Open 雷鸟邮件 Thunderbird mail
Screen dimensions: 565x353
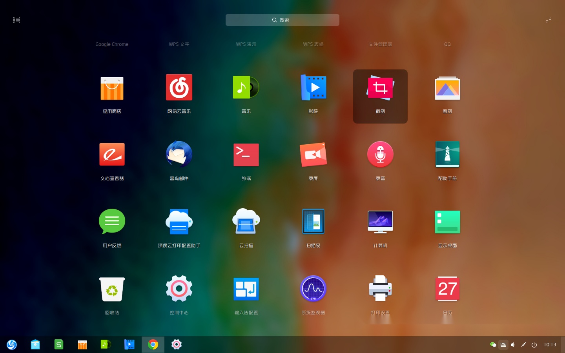pos(179,155)
